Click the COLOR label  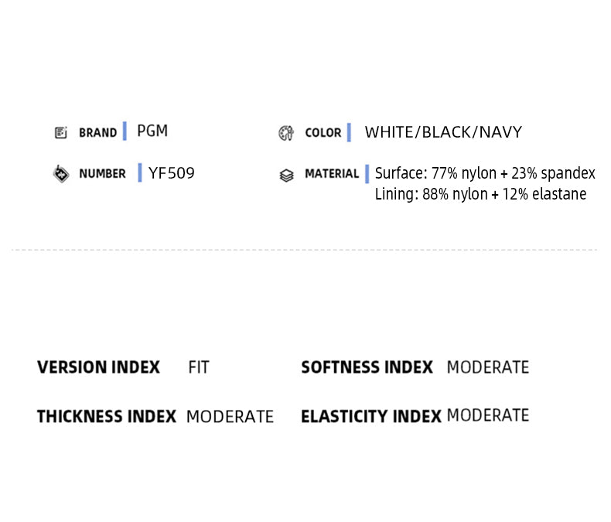coord(323,132)
